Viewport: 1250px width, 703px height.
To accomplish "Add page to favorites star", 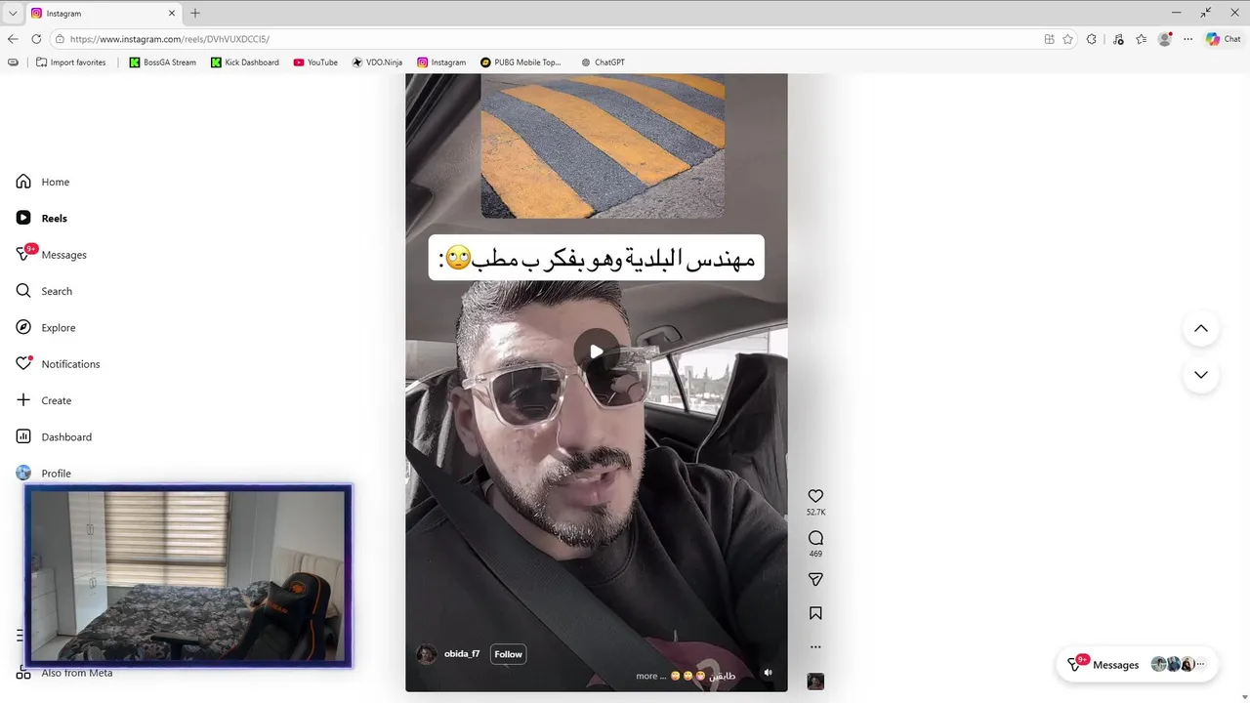I will 1067,39.
